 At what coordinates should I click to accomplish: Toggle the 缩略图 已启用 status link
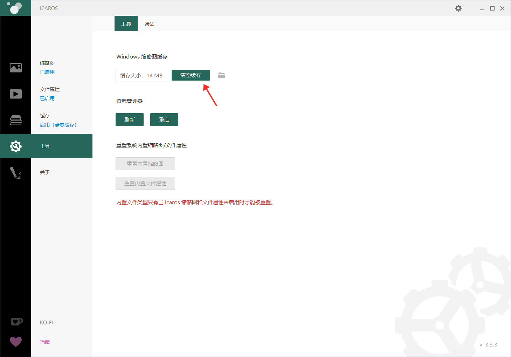pyautogui.click(x=47, y=72)
